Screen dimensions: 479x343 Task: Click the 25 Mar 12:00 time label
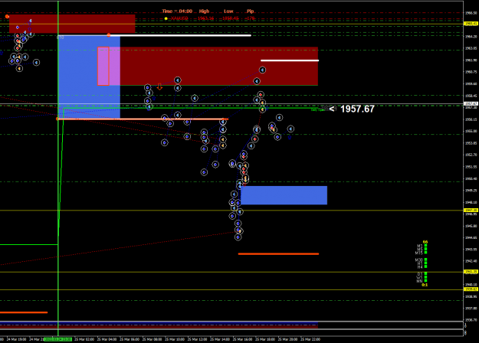[197, 339]
